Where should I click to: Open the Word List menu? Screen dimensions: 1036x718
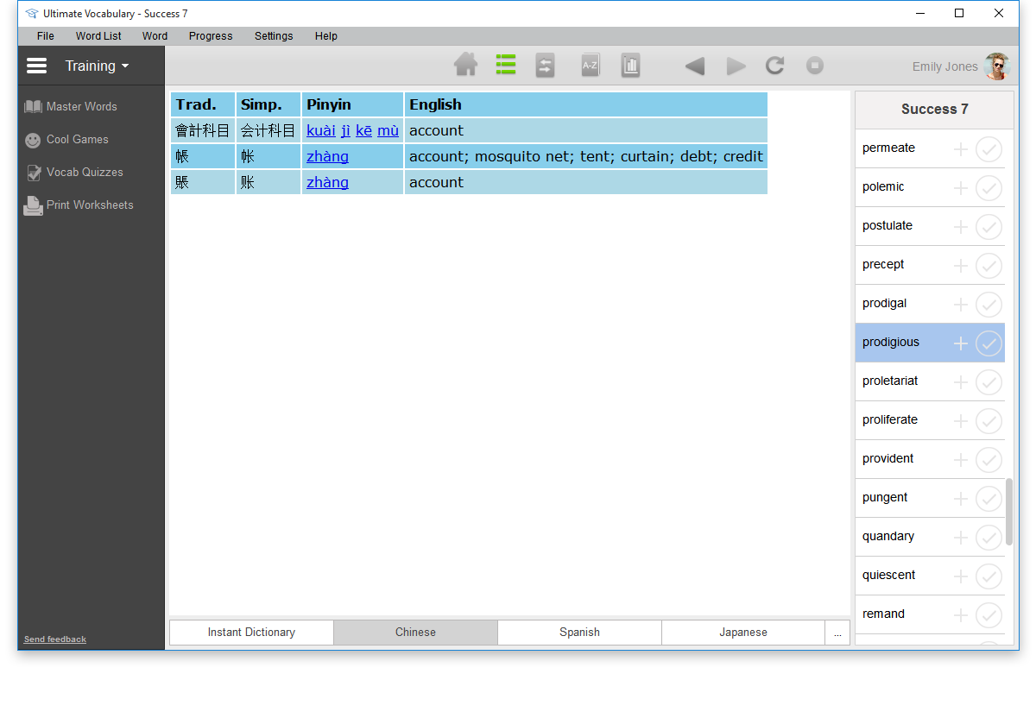click(98, 36)
